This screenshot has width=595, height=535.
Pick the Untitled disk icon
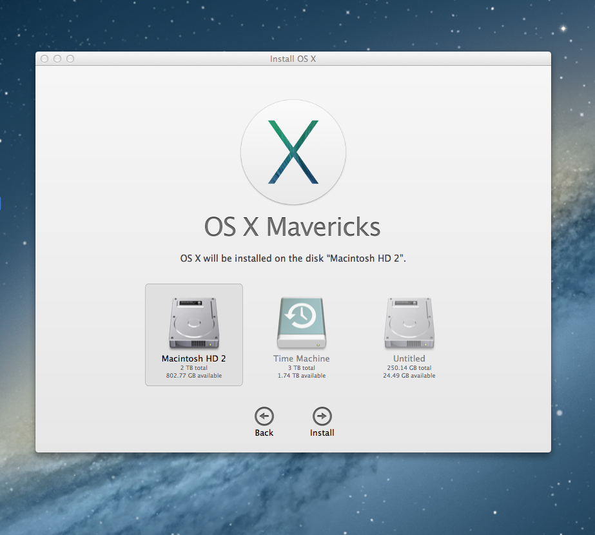tap(409, 323)
